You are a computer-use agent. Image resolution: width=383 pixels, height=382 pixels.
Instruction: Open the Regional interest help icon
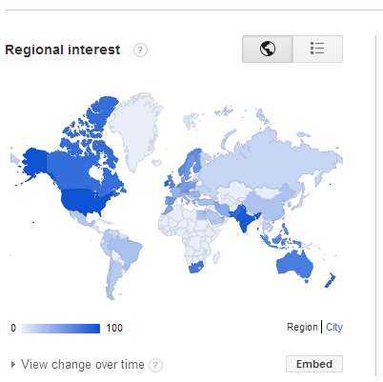coord(140,50)
